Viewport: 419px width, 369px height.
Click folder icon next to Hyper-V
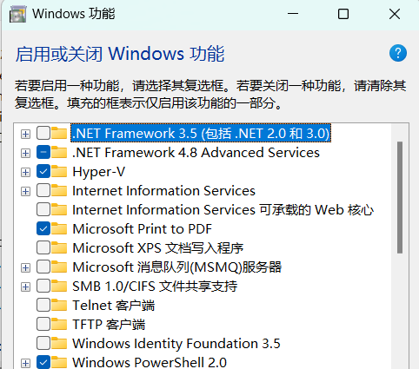point(59,171)
